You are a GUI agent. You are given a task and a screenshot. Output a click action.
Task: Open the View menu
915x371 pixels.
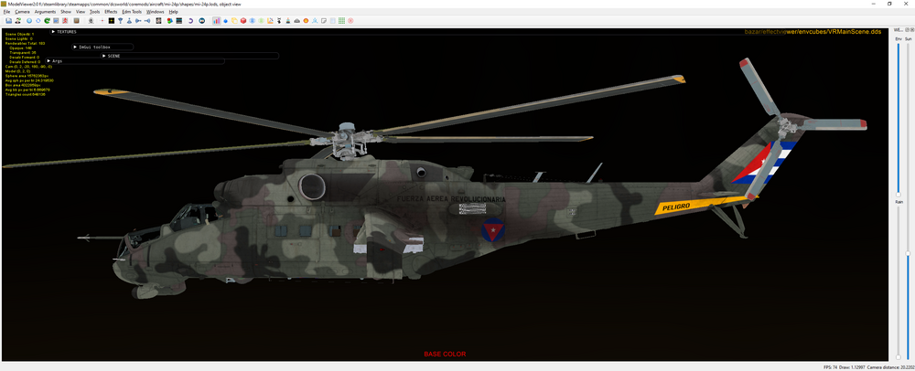[x=81, y=12]
